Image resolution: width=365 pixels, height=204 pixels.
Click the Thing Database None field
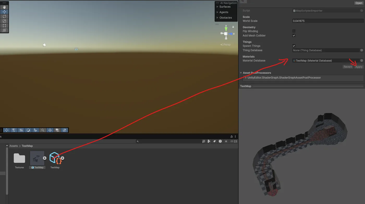(x=326, y=50)
